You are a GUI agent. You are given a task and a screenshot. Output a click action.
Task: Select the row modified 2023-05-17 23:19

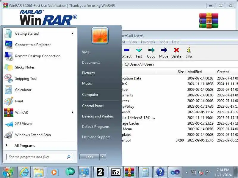[x=180, y=123]
